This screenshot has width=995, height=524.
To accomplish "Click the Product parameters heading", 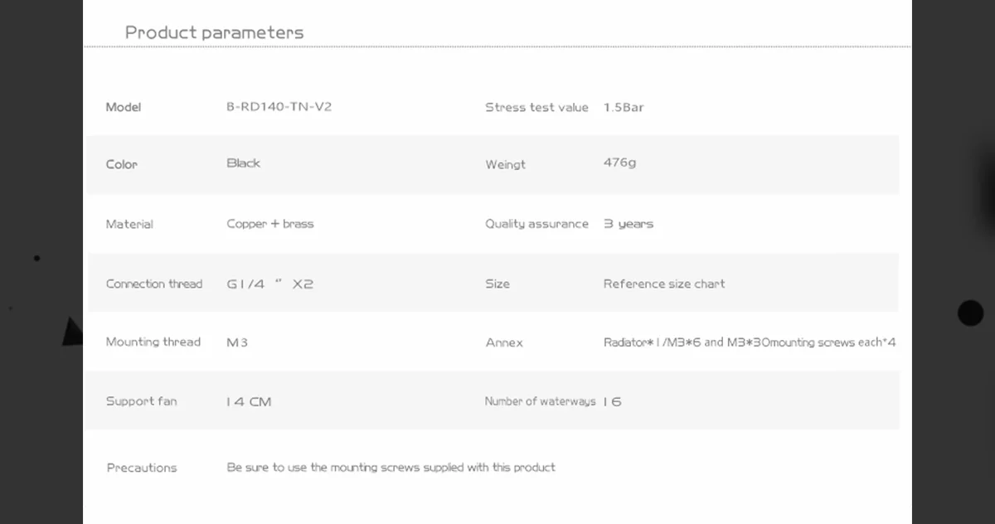I will click(x=214, y=33).
